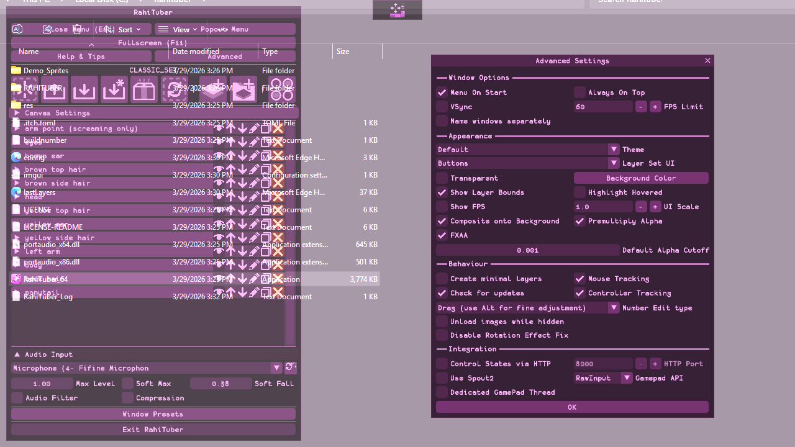Open the Window Presets menu
This screenshot has width=795, height=447.
pos(153,414)
